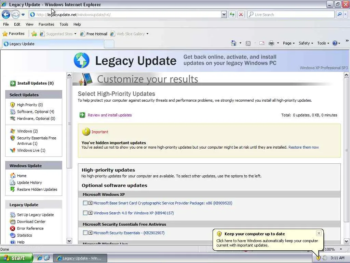This screenshot has width=350, height=263.
Task: Click the Set Up Legacy Update link
Action: pos(35,215)
